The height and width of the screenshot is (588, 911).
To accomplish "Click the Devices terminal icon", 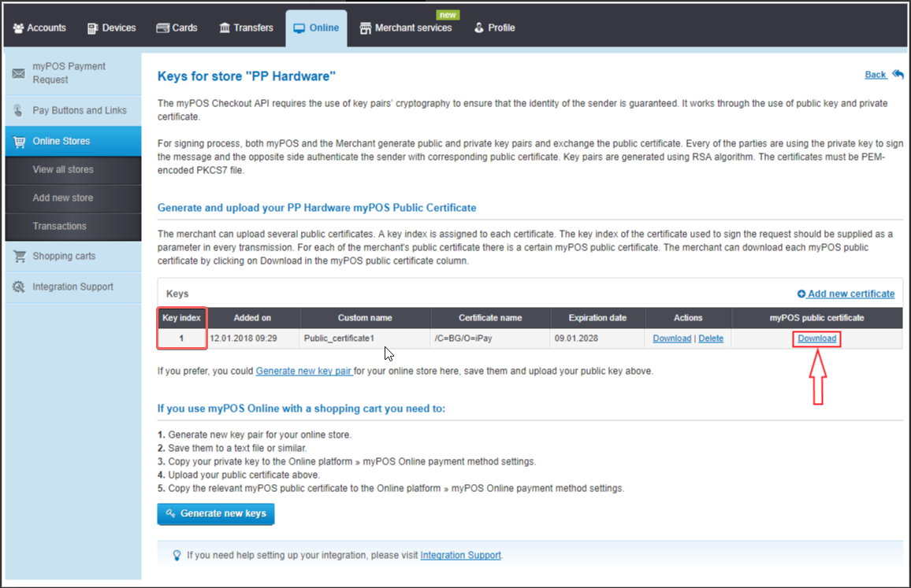I will point(92,28).
